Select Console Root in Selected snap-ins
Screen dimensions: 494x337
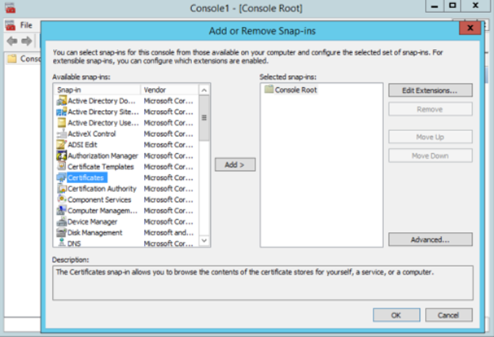click(295, 90)
